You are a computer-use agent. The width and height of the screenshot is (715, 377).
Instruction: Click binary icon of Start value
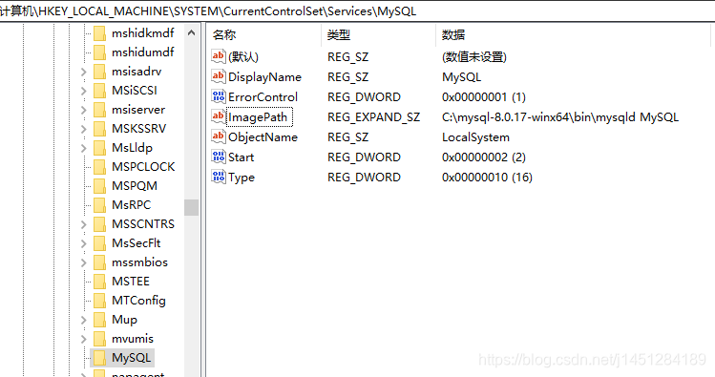(x=219, y=157)
